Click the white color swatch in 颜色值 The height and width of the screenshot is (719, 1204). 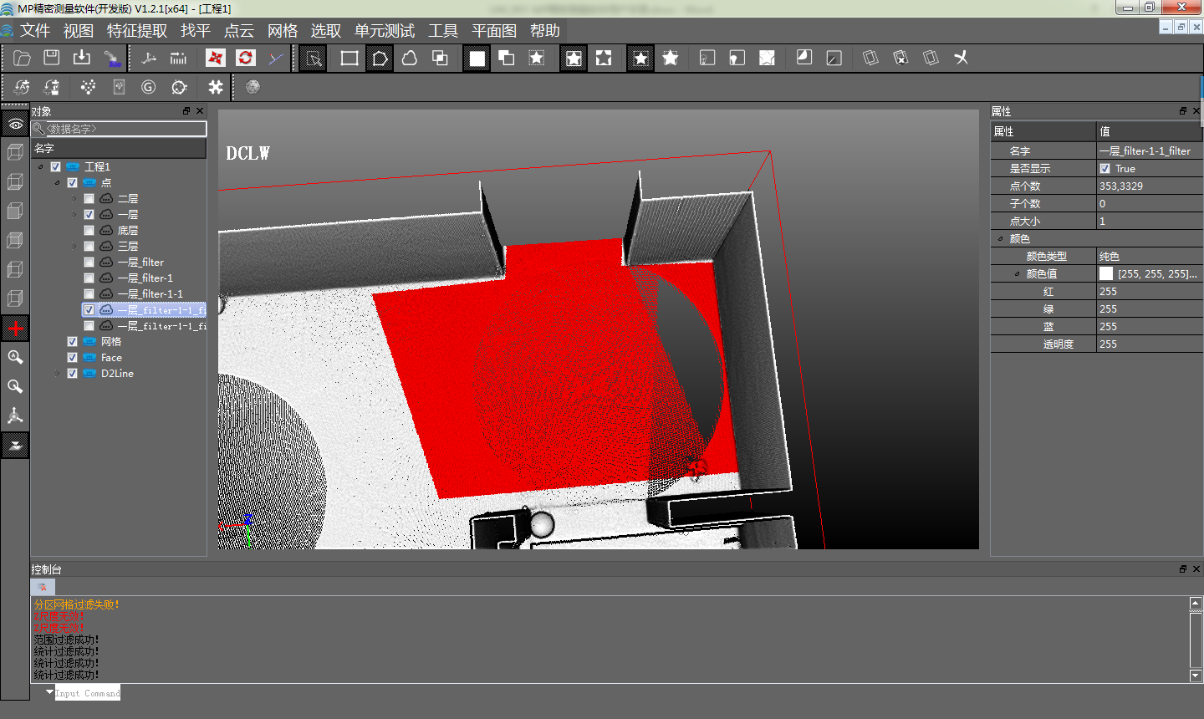coord(1106,274)
